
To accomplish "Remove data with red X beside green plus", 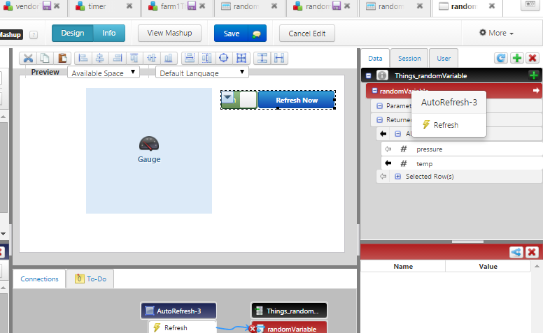I will point(533,58).
